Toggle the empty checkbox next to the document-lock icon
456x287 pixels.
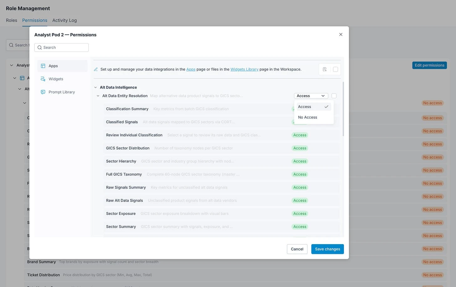pyautogui.click(x=335, y=69)
